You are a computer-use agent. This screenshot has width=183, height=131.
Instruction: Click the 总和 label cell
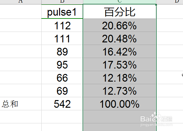click(x=21, y=104)
